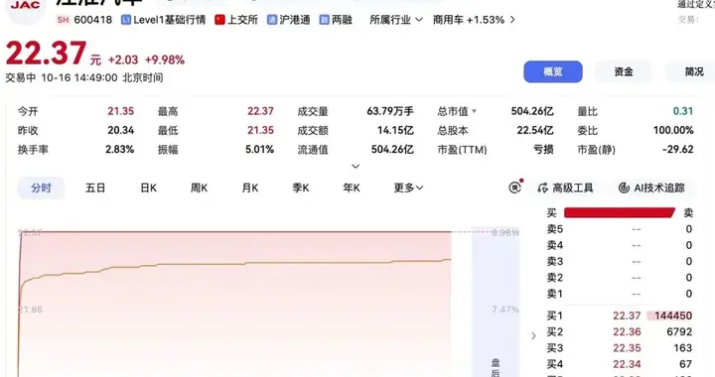Click the 成交额 value 14.15亿
The width and height of the screenshot is (715, 377).
(x=395, y=130)
